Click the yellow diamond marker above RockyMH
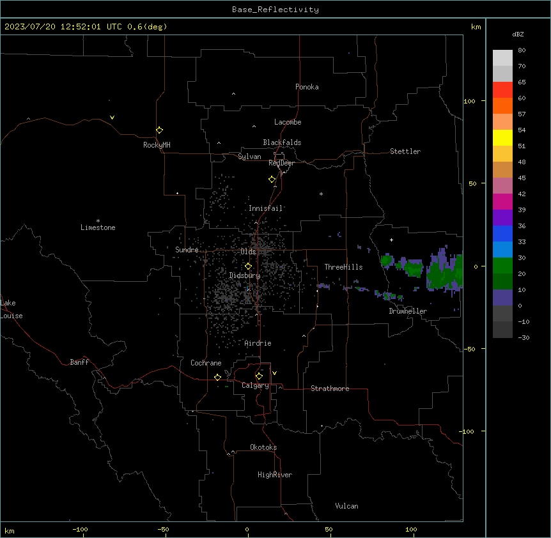The width and height of the screenshot is (551, 538). click(x=159, y=130)
